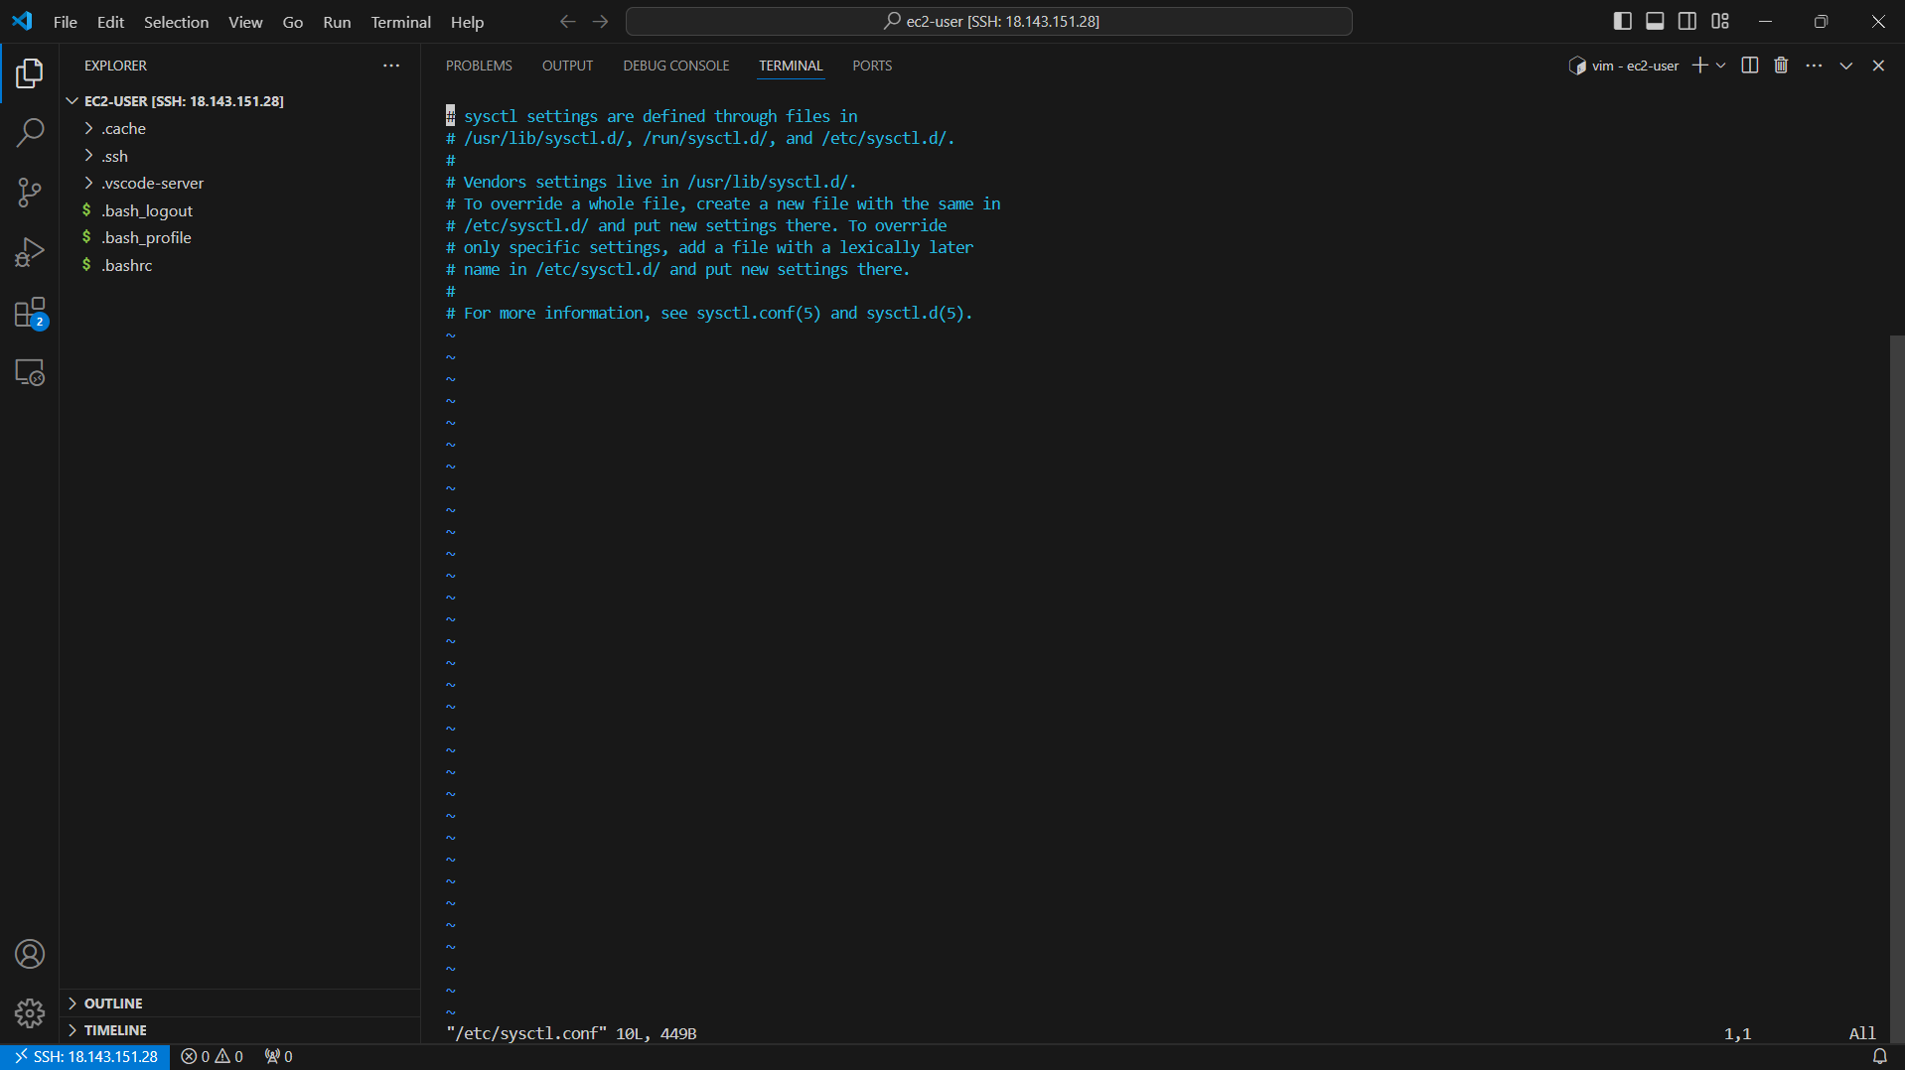Image resolution: width=1905 pixels, height=1070 pixels.
Task: Split the terminal
Action: (1750, 66)
